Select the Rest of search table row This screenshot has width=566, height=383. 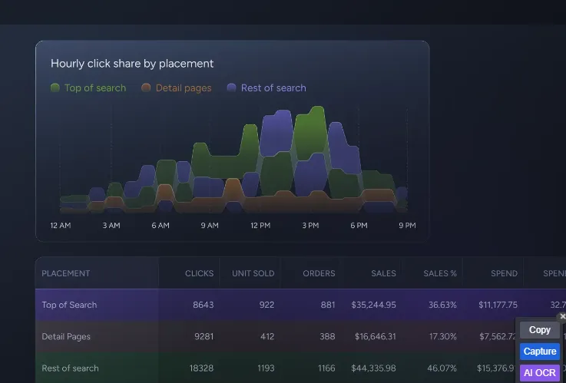[300, 368]
